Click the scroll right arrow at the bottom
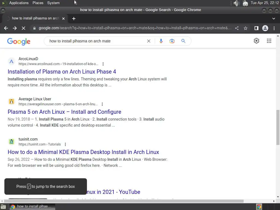 pyautogui.click(x=274, y=201)
